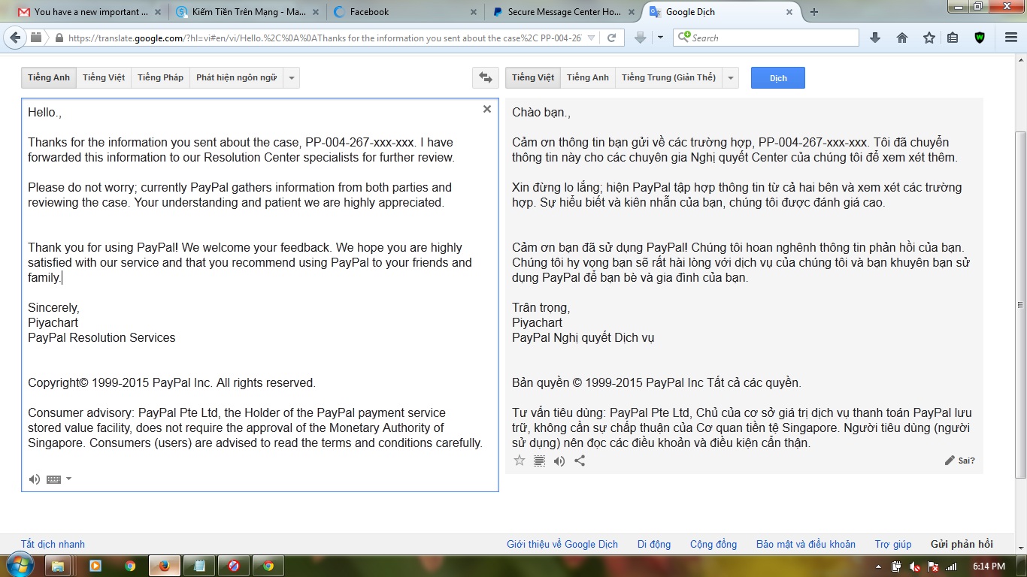This screenshot has height=577, width=1027.
Task: Open the Tắt dịch nhanh link
Action: pyautogui.click(x=53, y=544)
